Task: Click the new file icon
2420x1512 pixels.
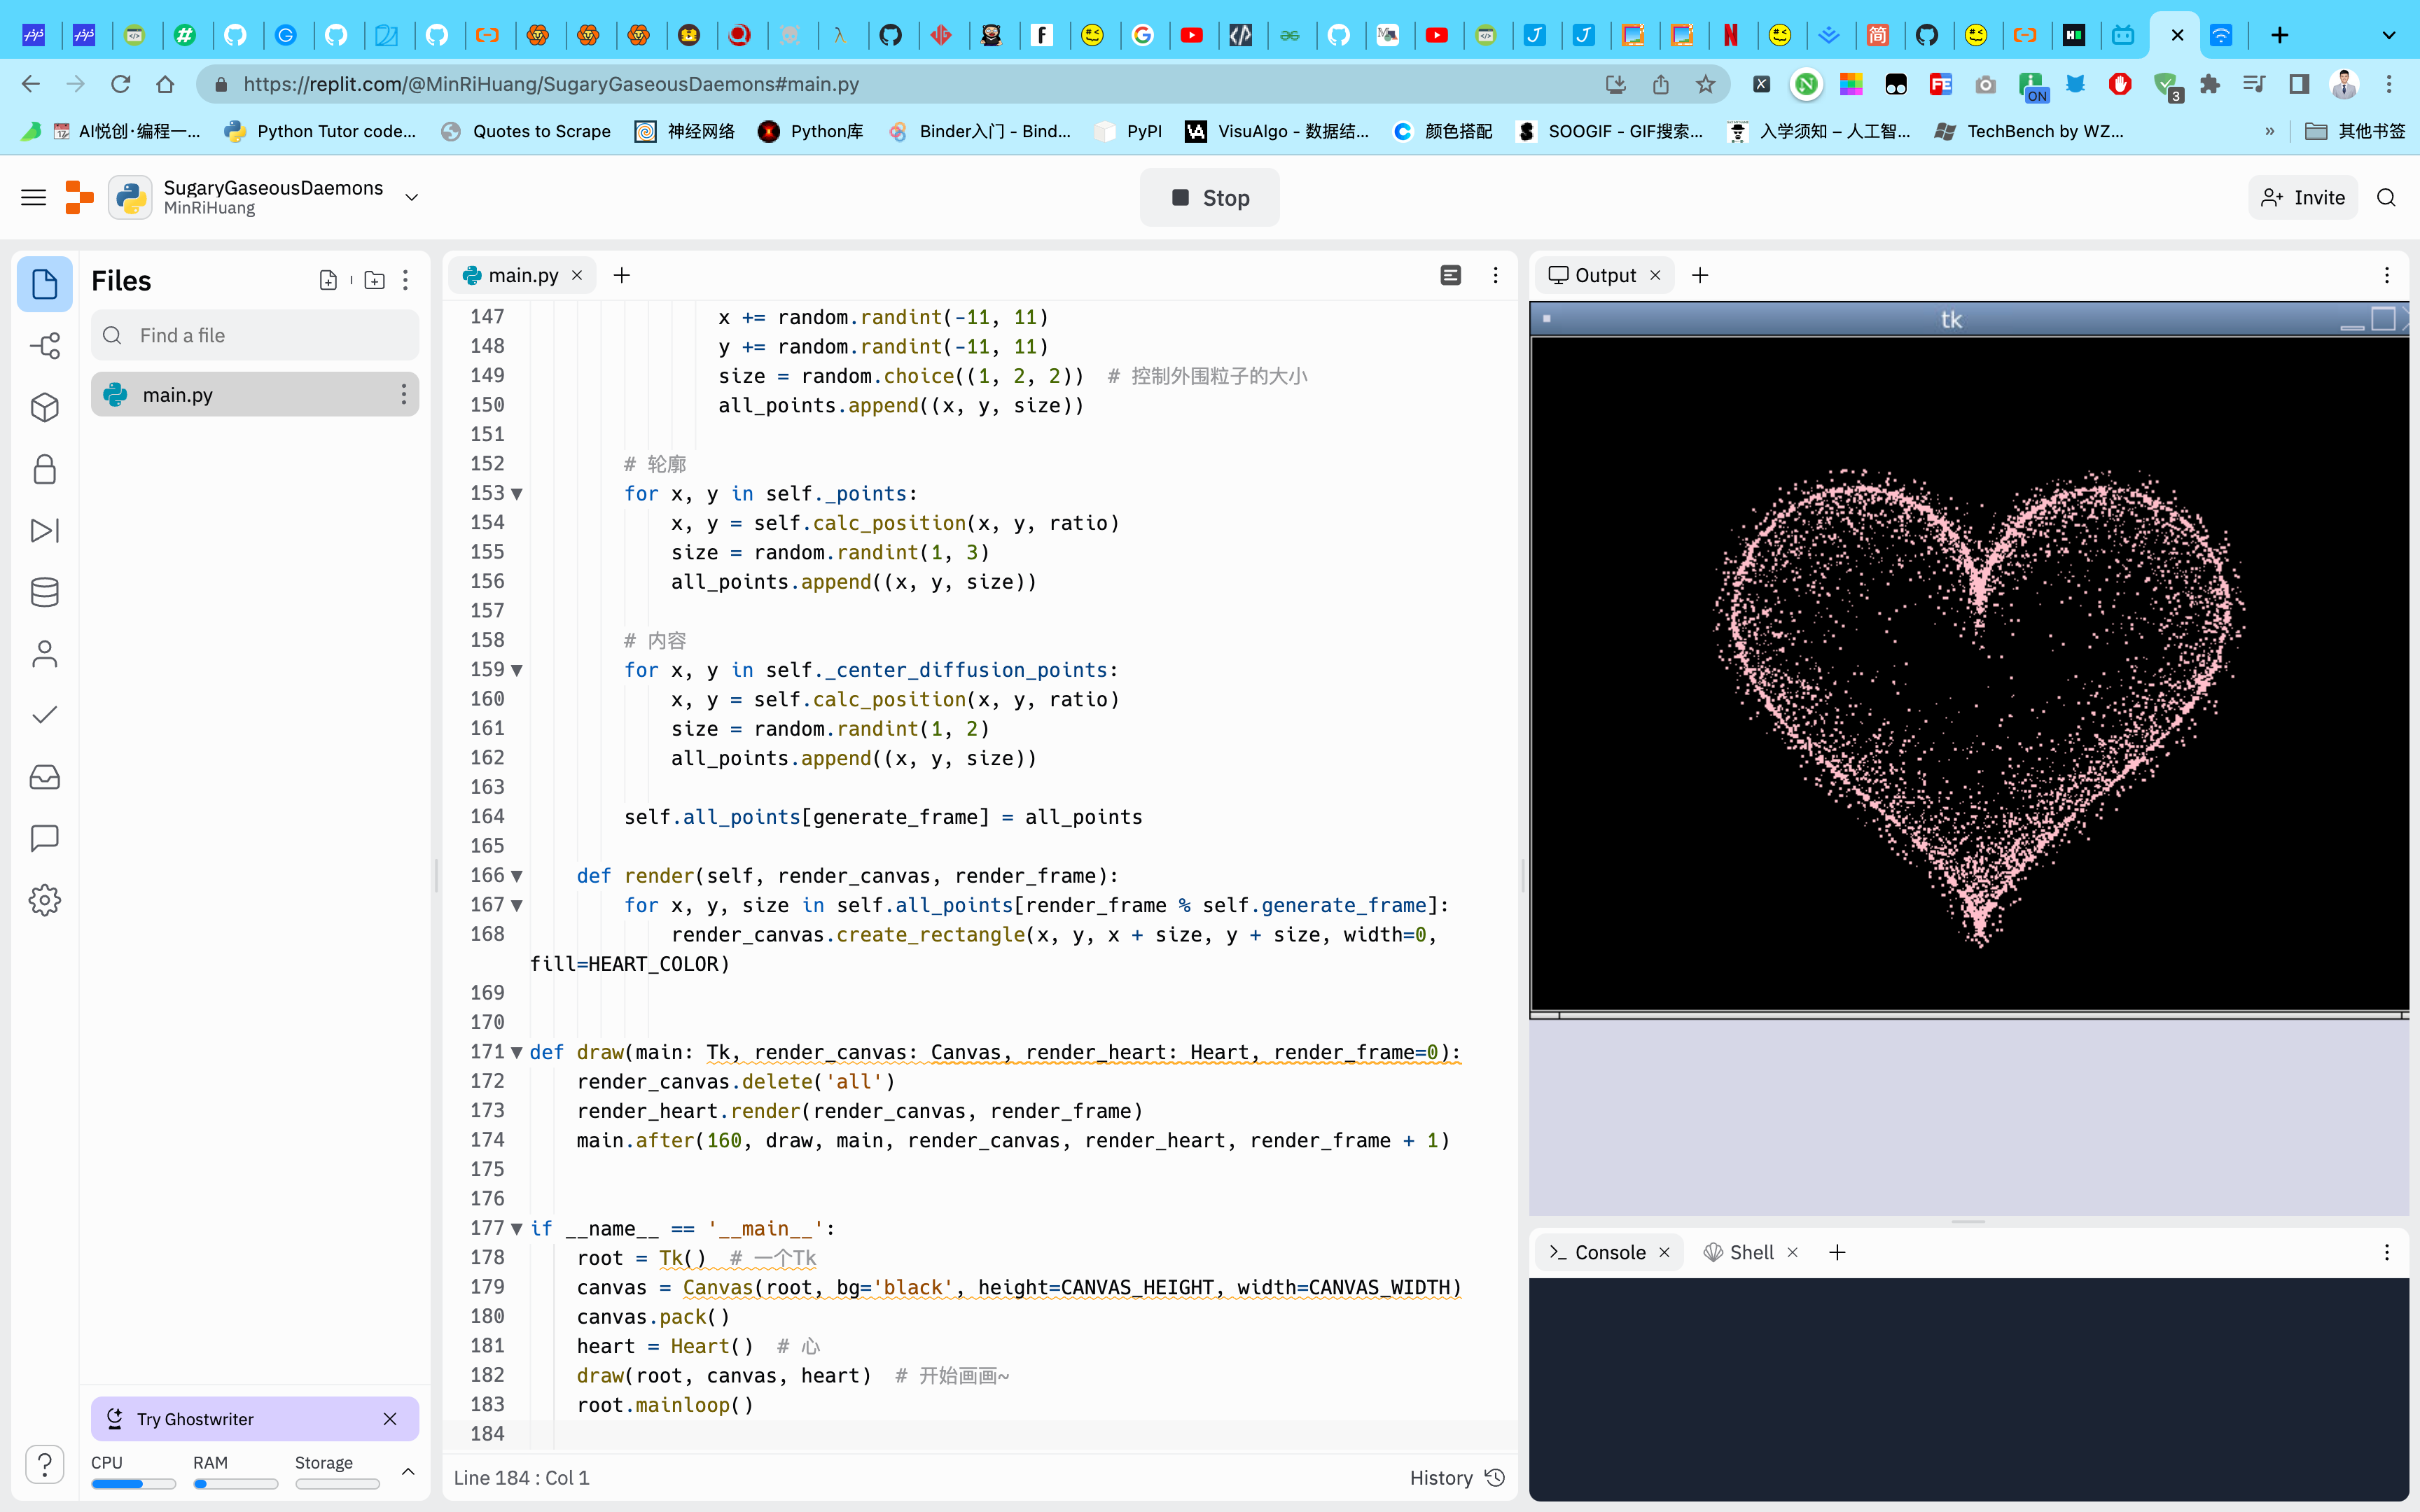Action: (328, 281)
